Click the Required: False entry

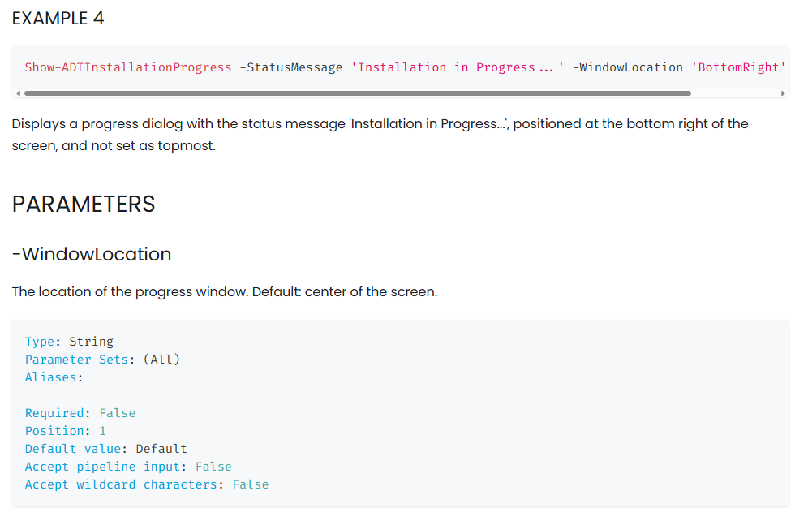click(80, 413)
